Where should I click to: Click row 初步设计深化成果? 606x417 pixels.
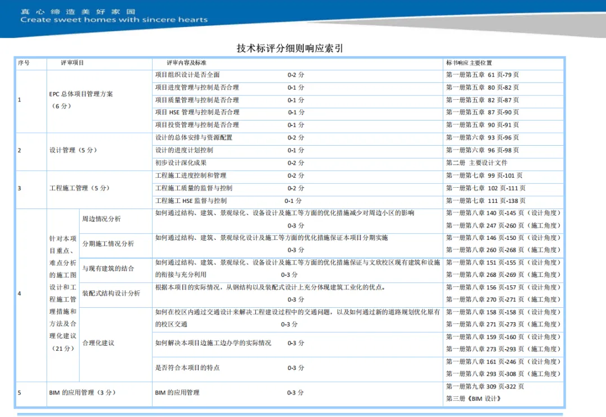297,163
